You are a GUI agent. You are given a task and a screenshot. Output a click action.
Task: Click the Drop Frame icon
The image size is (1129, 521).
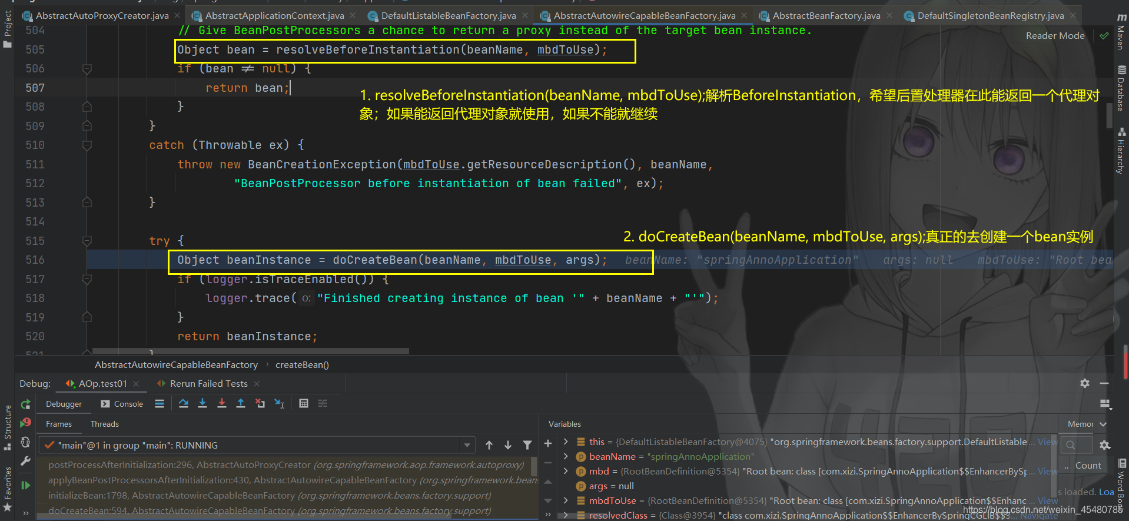pyautogui.click(x=260, y=404)
